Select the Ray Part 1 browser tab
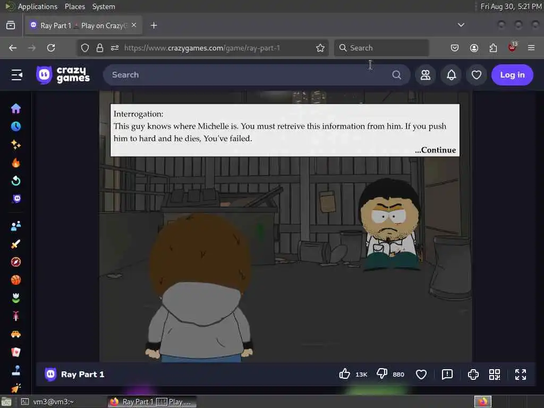The height and width of the screenshot is (408, 544). point(83,25)
